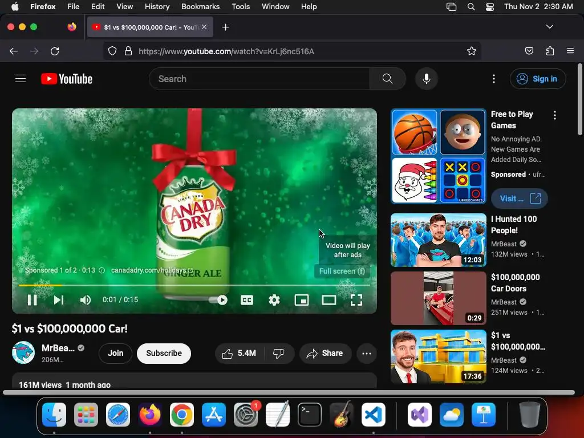Open Firefox extensions puzzle icon
This screenshot has height=438, width=584.
click(x=550, y=51)
